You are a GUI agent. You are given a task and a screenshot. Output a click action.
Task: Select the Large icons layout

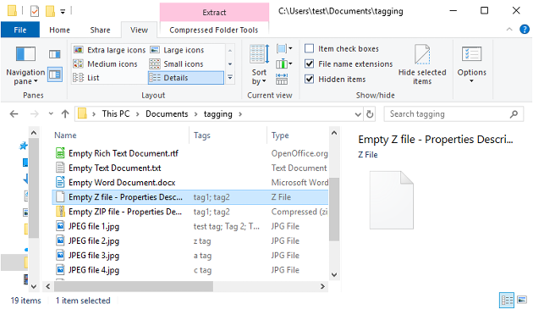pyautogui.click(x=178, y=50)
